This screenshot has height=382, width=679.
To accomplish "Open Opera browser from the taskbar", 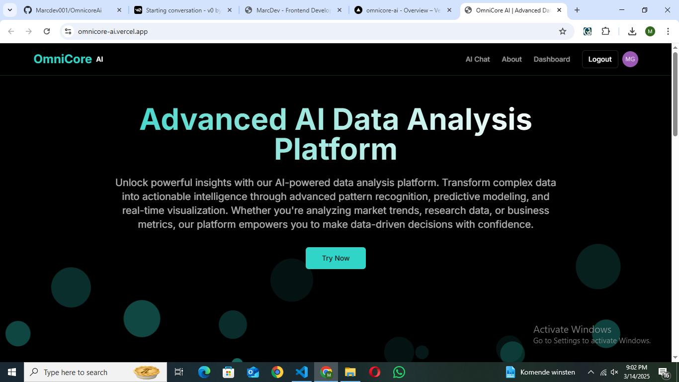I will (x=374, y=372).
